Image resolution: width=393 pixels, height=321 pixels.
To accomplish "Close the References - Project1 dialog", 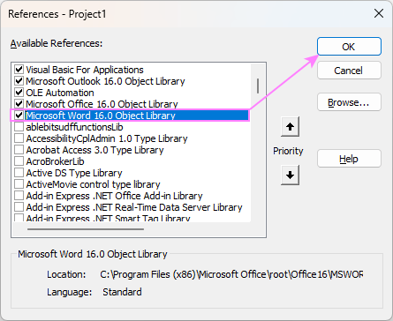I will [379, 13].
